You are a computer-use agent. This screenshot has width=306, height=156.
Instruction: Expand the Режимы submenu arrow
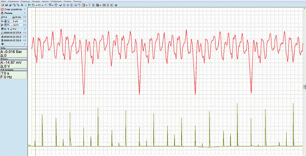[25, 13]
